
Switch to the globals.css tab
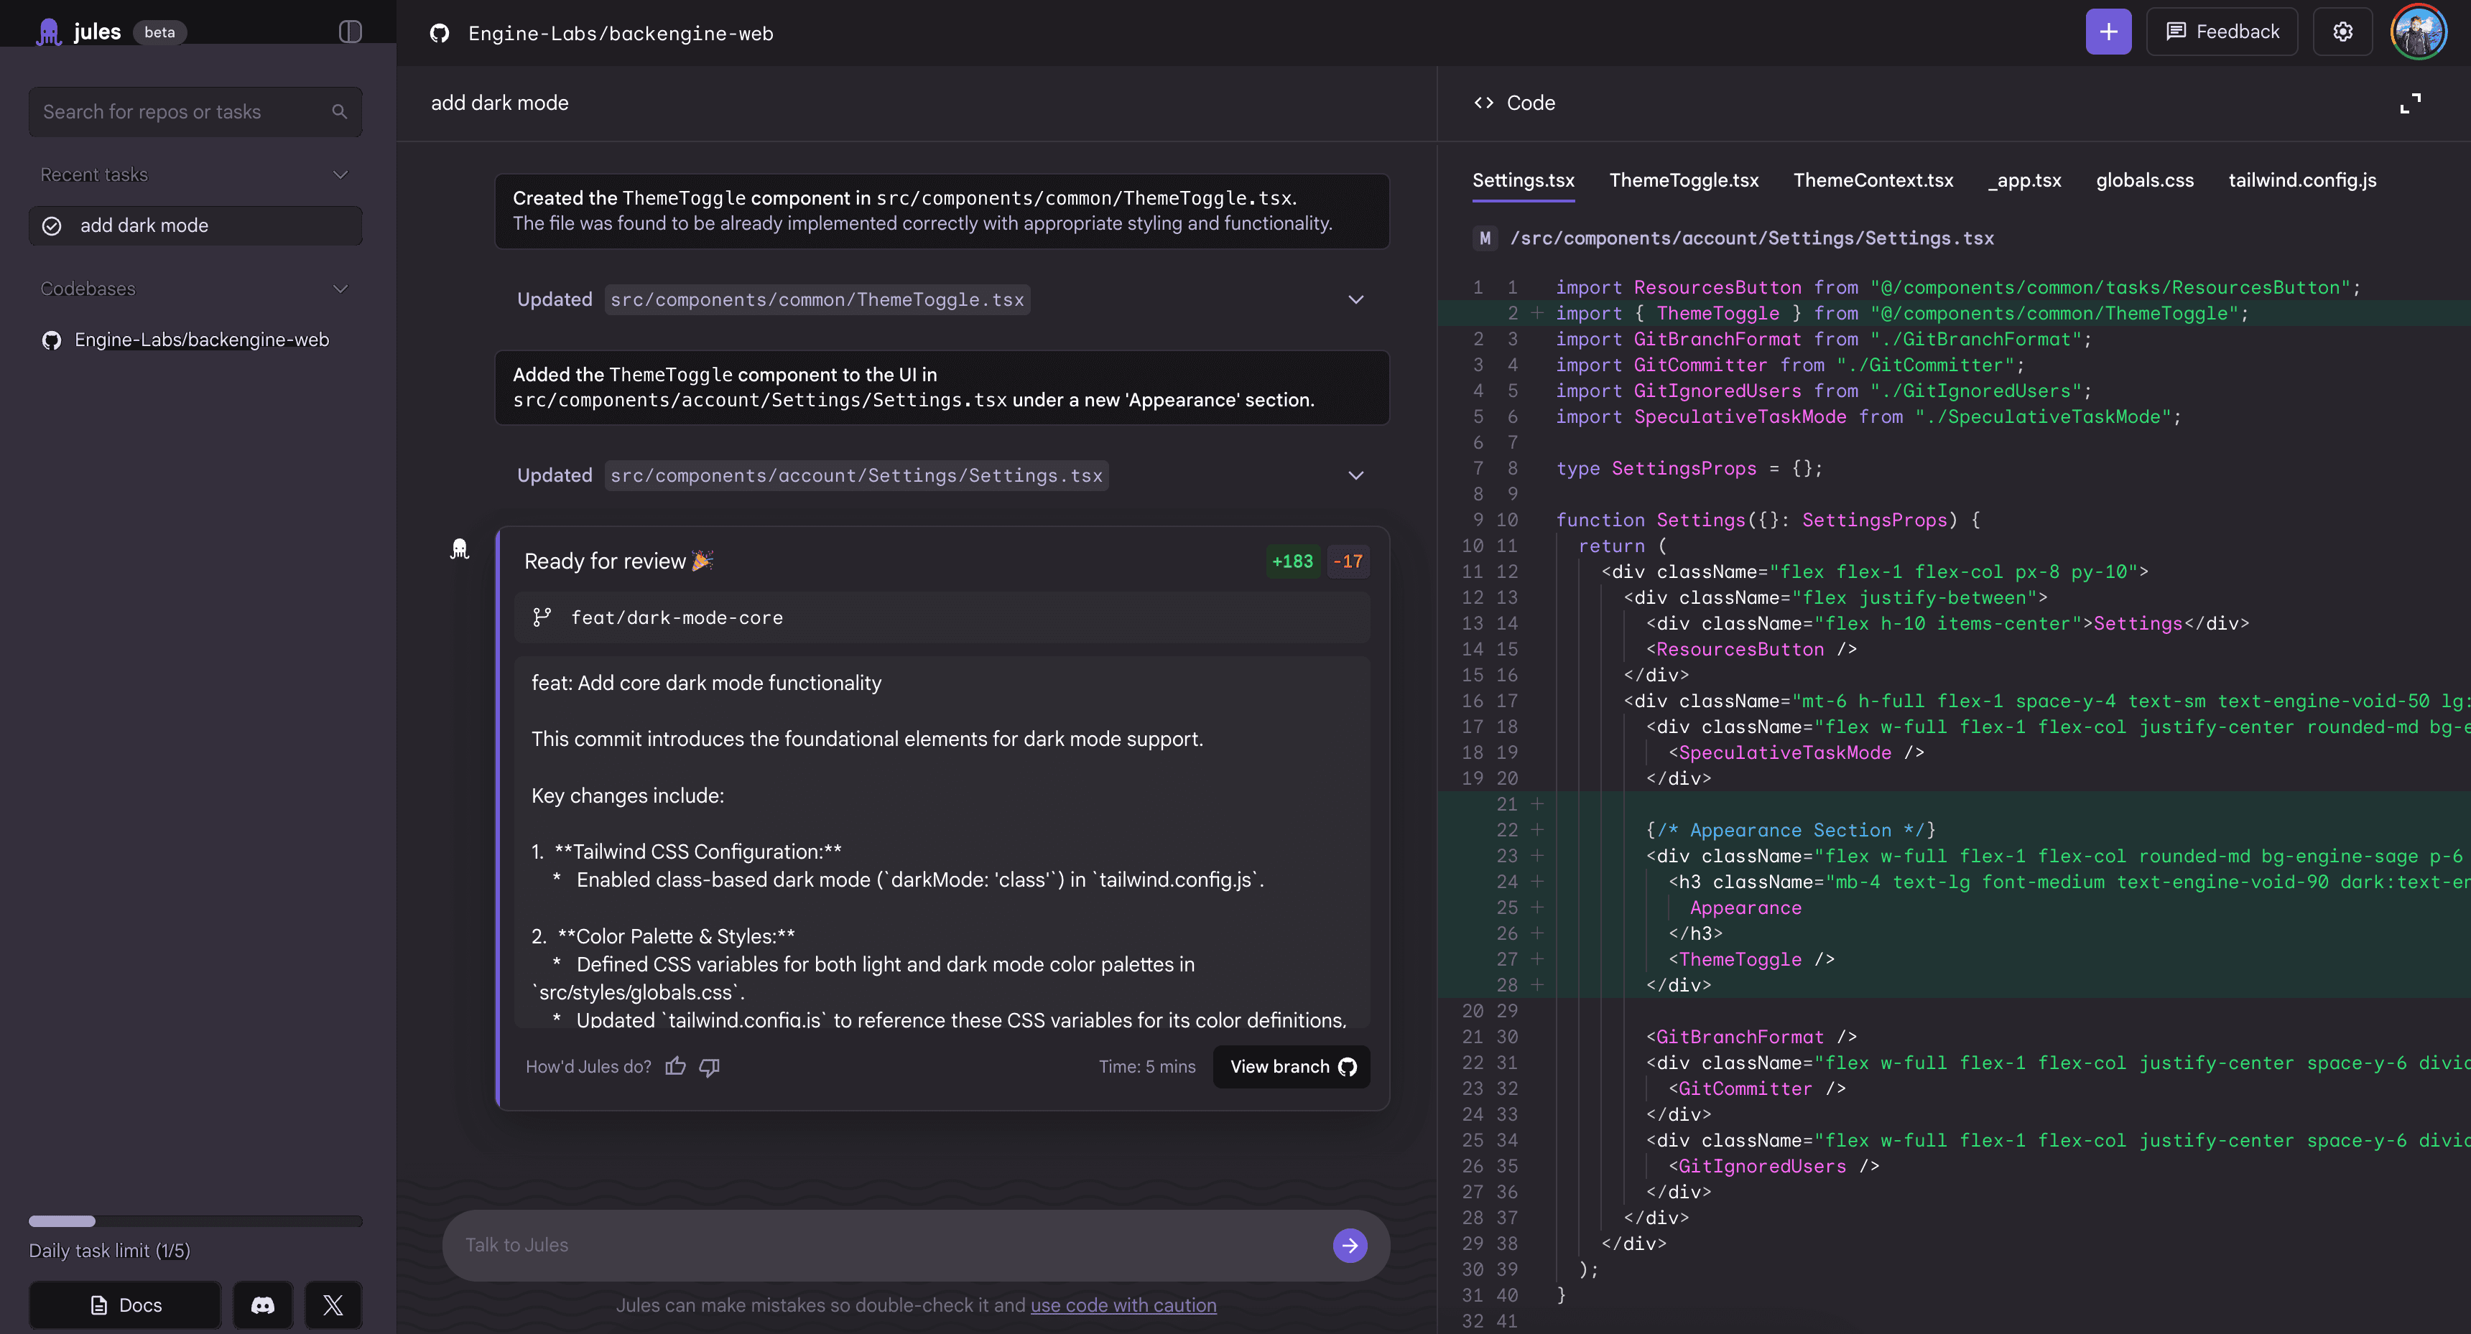tap(2145, 180)
